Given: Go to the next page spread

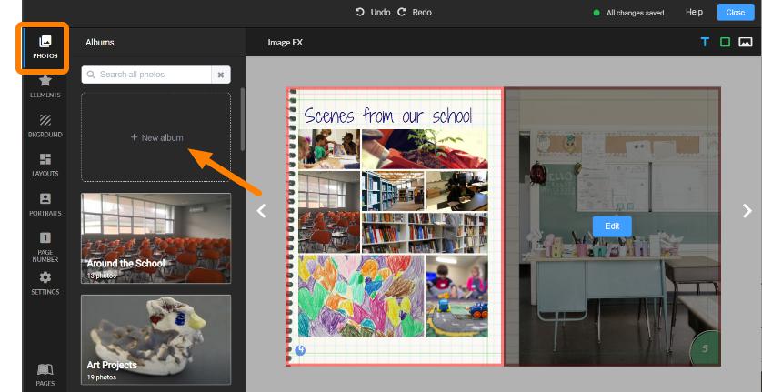Looking at the screenshot, I should [x=747, y=211].
